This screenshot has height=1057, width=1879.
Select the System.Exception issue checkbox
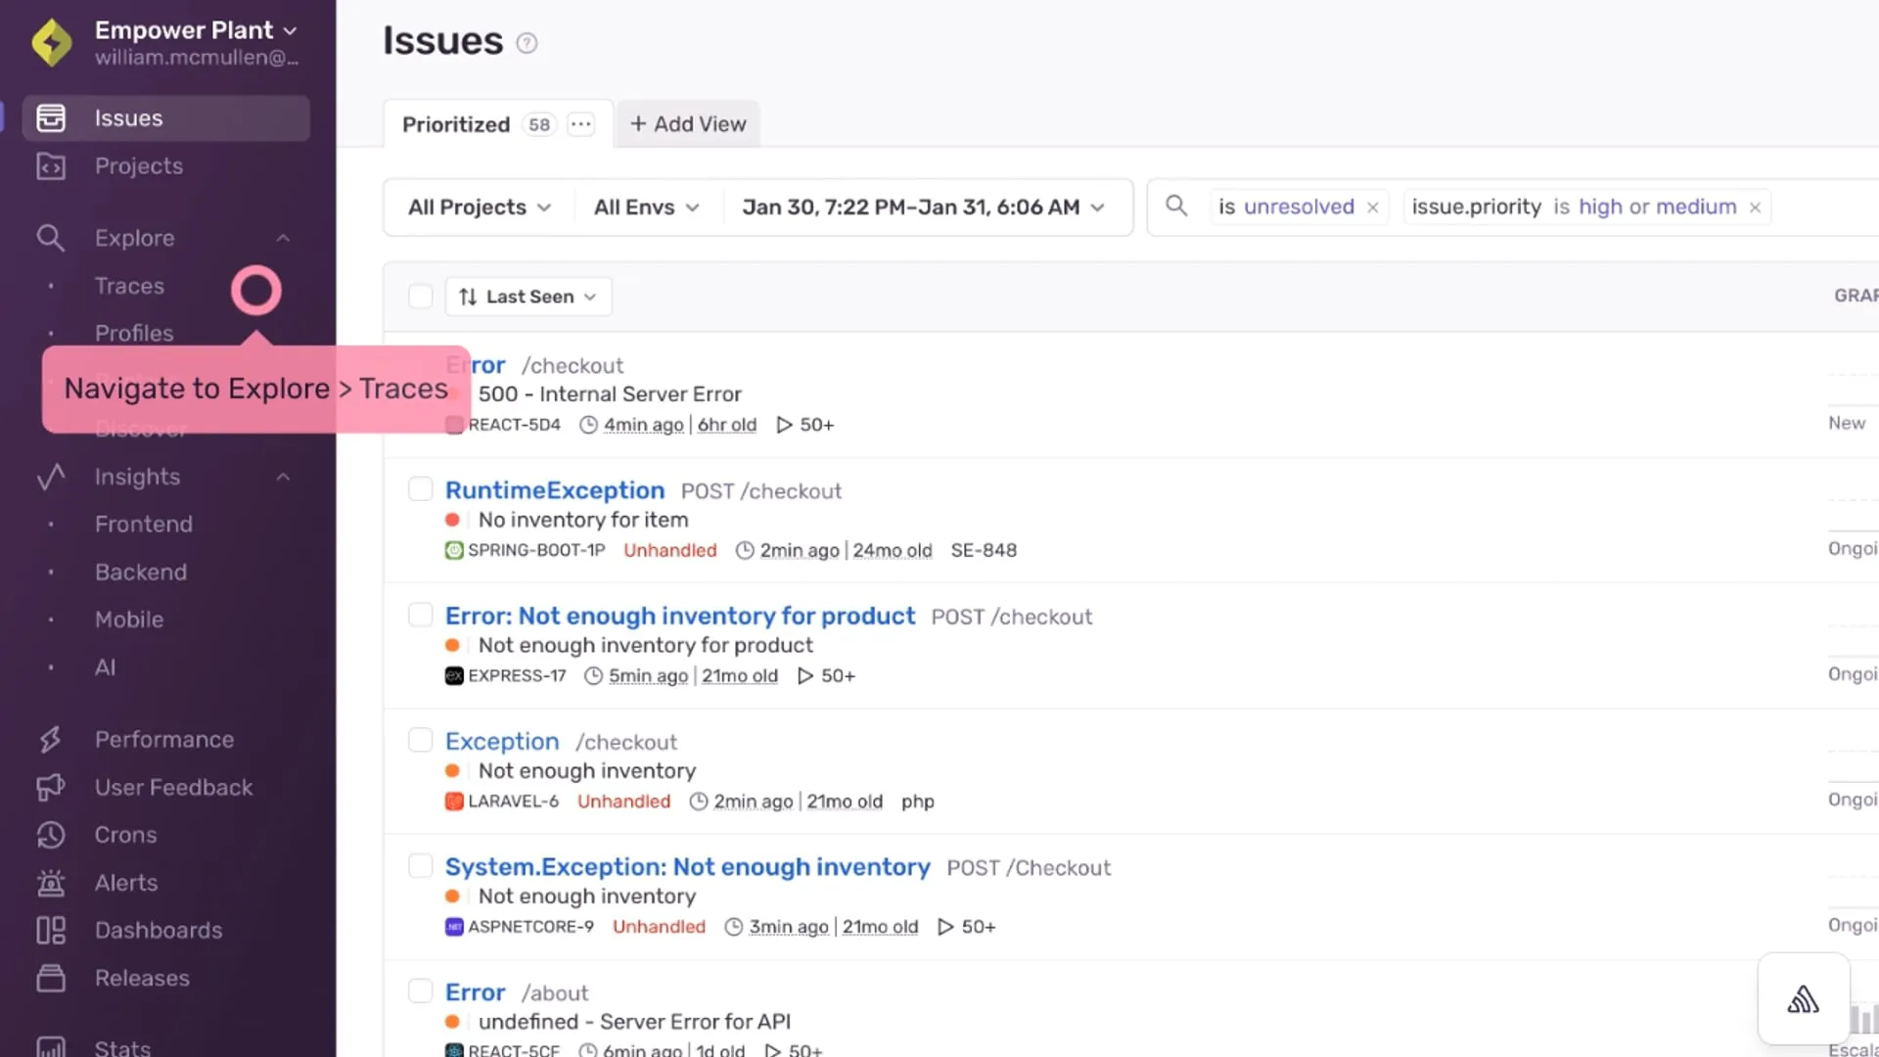pos(421,865)
